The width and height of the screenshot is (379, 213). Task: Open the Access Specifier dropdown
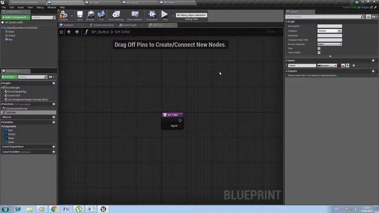[329, 44]
